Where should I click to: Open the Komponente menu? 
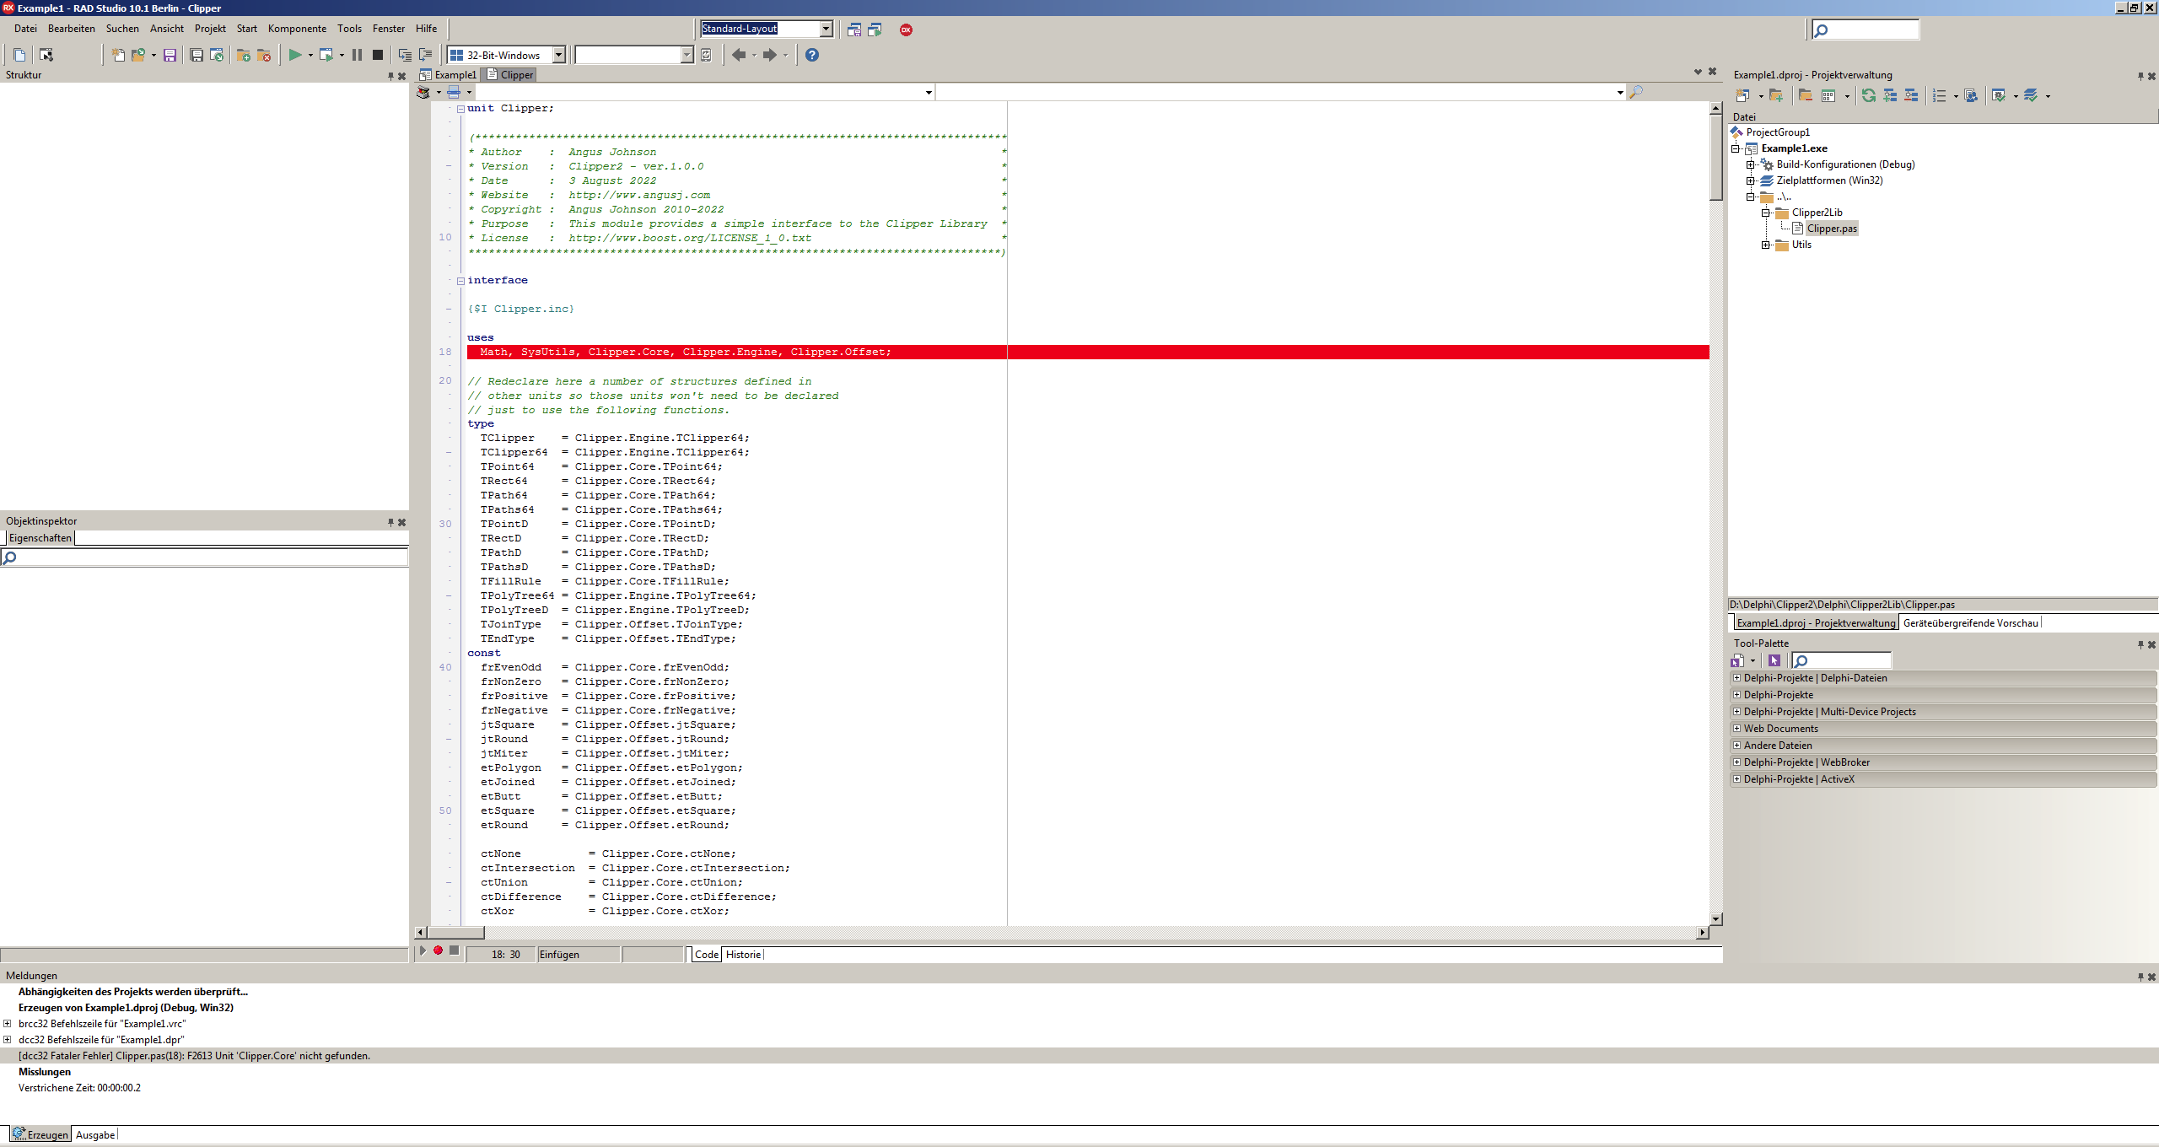[297, 28]
